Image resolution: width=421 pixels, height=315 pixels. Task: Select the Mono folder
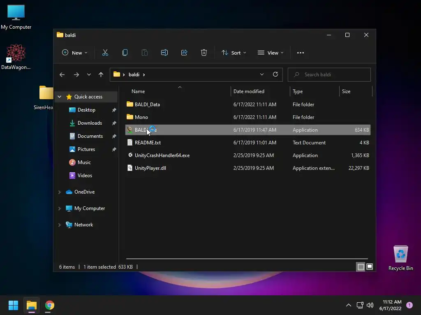[248, 117]
